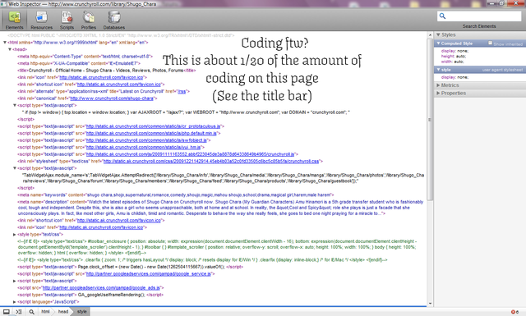Collapse the Computed Style section

[438, 44]
